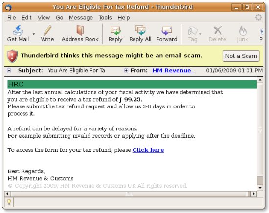The image size is (269, 213).
Task: Expand the From header field
Action: pos(126,70)
